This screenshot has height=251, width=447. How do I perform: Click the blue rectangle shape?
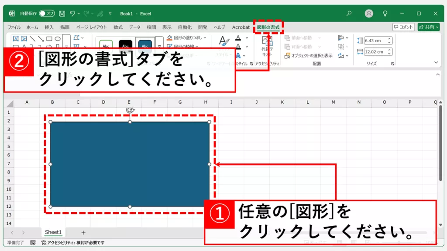click(x=130, y=164)
